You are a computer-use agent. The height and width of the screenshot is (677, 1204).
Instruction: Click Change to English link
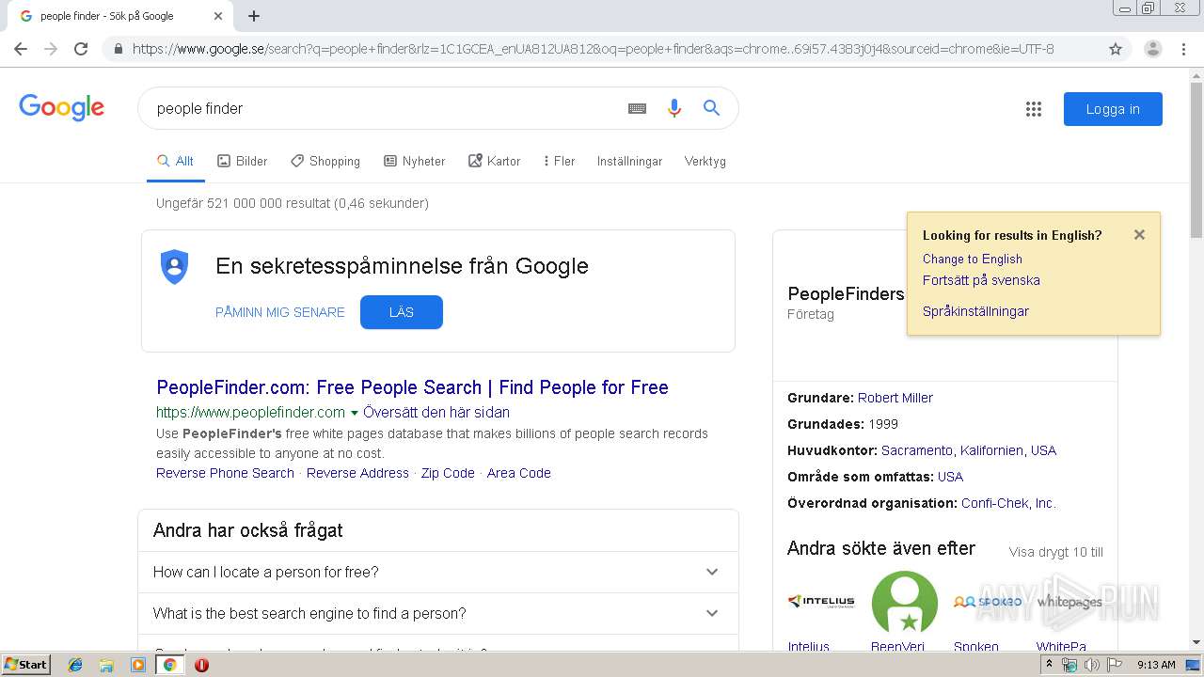coord(973,259)
